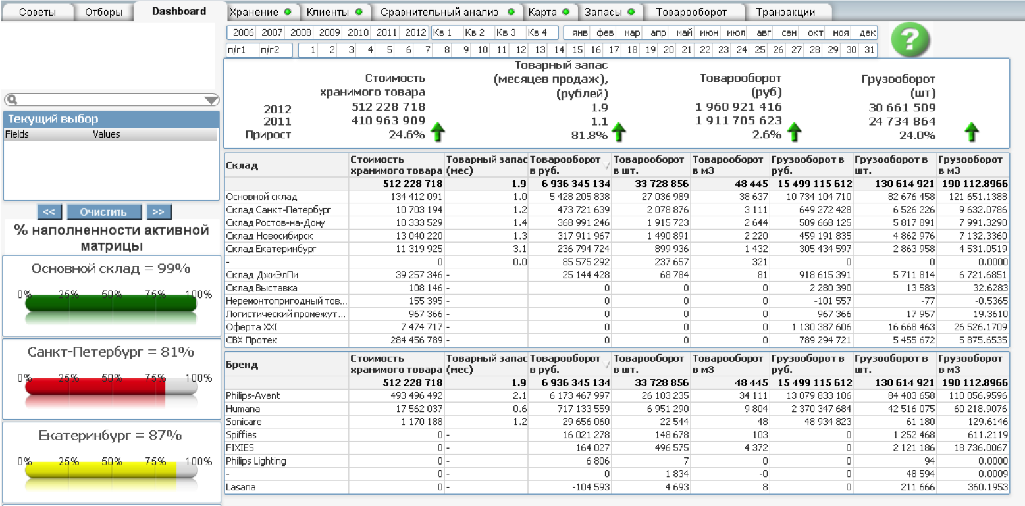Select the Humana brand row
1025x506 pixels.
[x=616, y=409]
